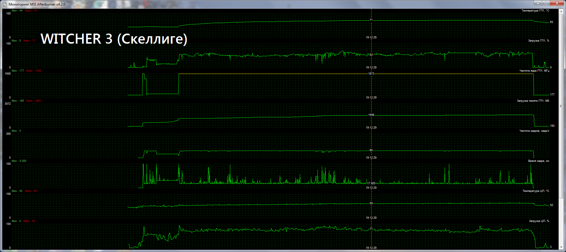Viewport: 566px width, 252px height.
Task: Select the 'Температура ГП1, °C' graph label
Action: point(535,11)
